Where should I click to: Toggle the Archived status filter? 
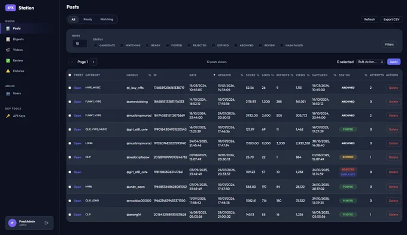click(x=236, y=45)
